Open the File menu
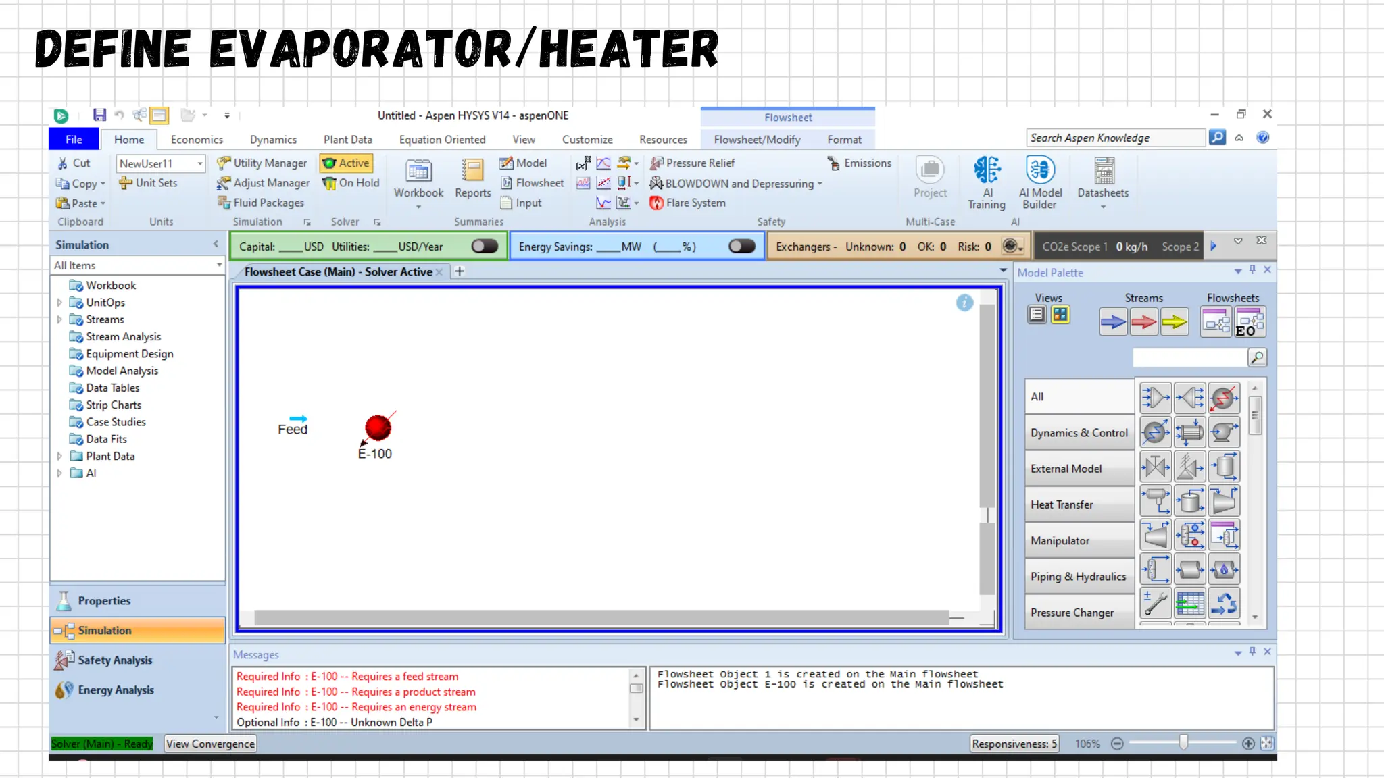Viewport: 1384px width, 778px height. point(74,140)
